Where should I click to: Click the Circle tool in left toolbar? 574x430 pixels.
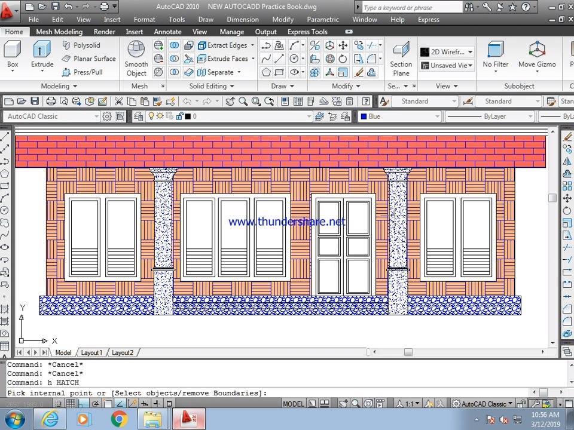[4, 210]
